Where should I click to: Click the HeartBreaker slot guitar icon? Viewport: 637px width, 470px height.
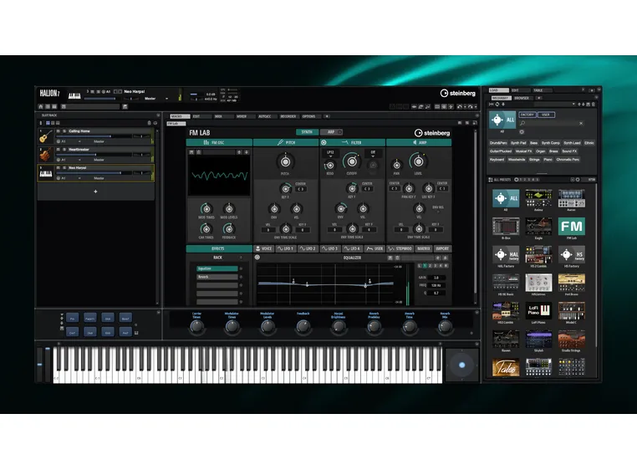tap(45, 154)
